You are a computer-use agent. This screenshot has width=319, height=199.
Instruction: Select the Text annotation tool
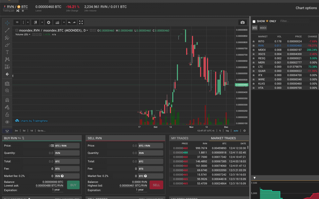7,52
